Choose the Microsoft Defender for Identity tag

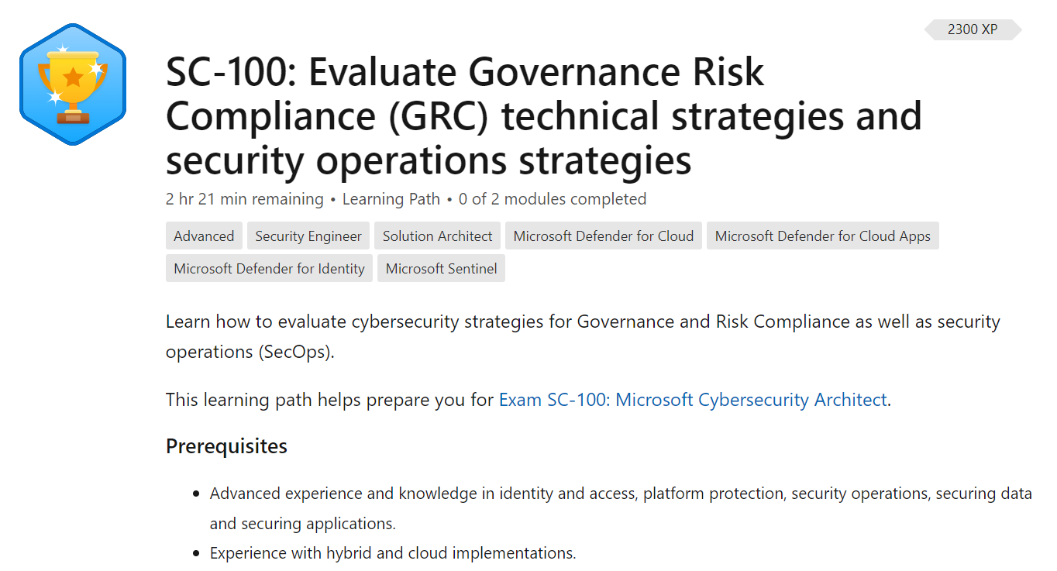(x=269, y=269)
